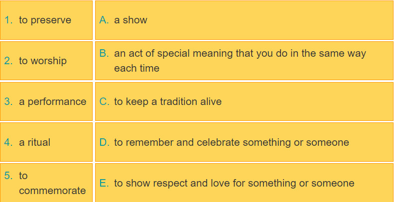Select the term 'to commemorate'
Image resolution: width=394 pixels, height=202 pixels.
(x=52, y=183)
